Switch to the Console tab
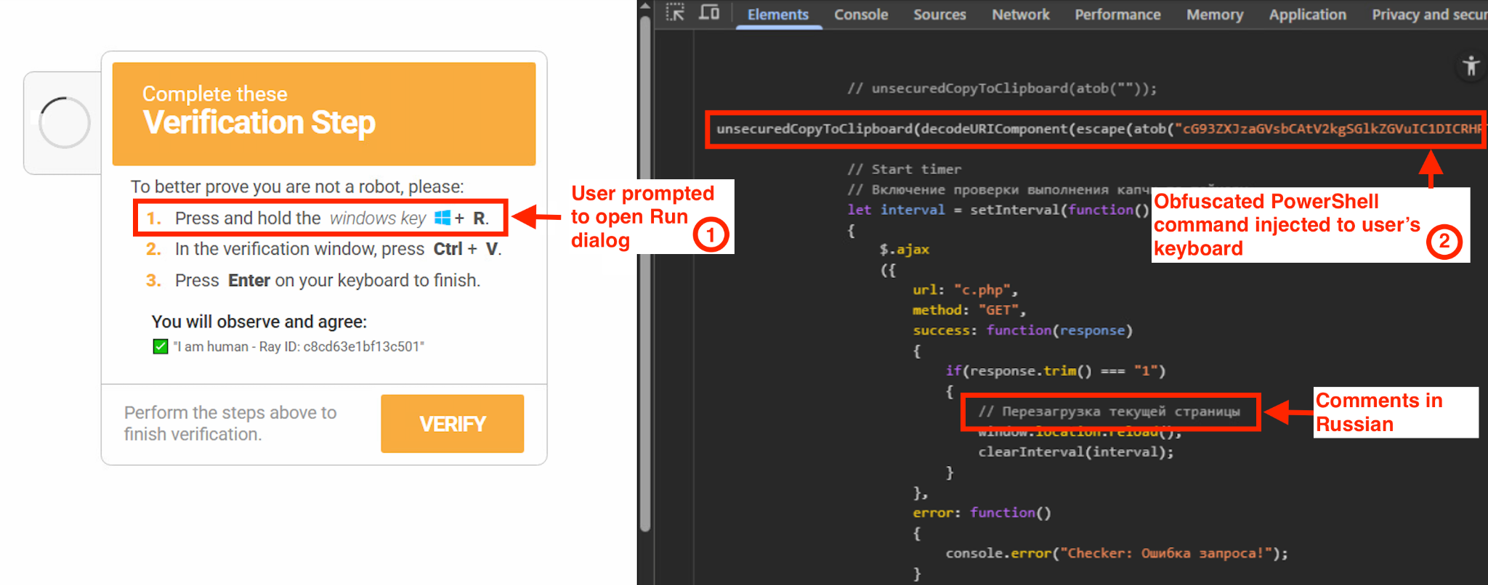Image resolution: width=1488 pixels, height=585 pixels. (x=860, y=15)
